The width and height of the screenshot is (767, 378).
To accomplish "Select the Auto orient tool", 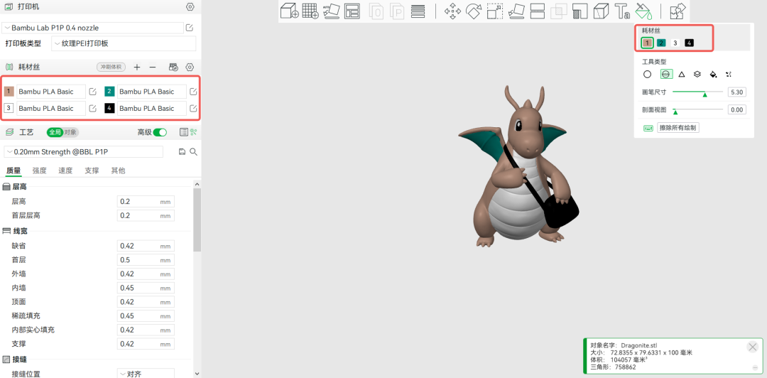I will coord(331,11).
